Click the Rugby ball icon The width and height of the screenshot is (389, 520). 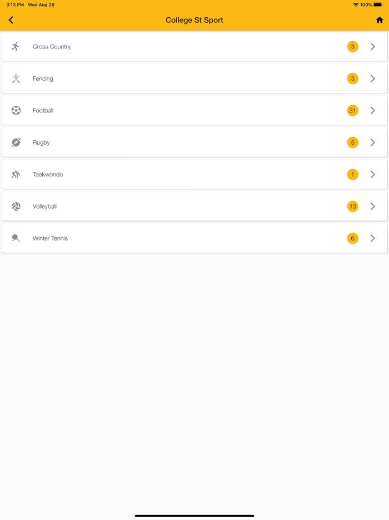click(x=16, y=143)
